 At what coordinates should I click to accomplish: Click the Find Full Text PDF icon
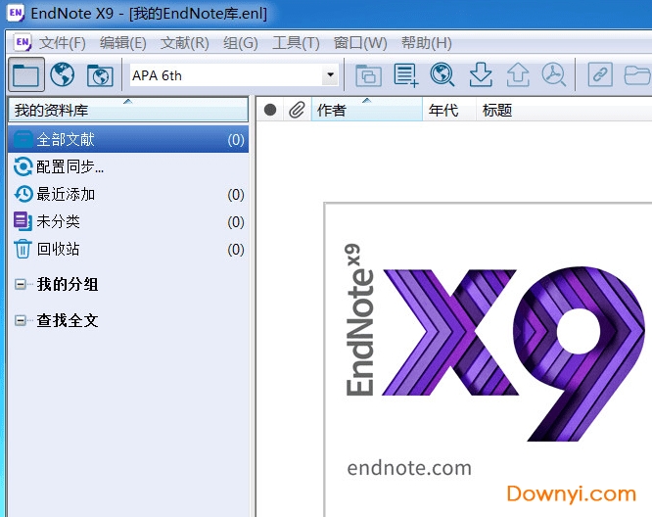pos(554,75)
